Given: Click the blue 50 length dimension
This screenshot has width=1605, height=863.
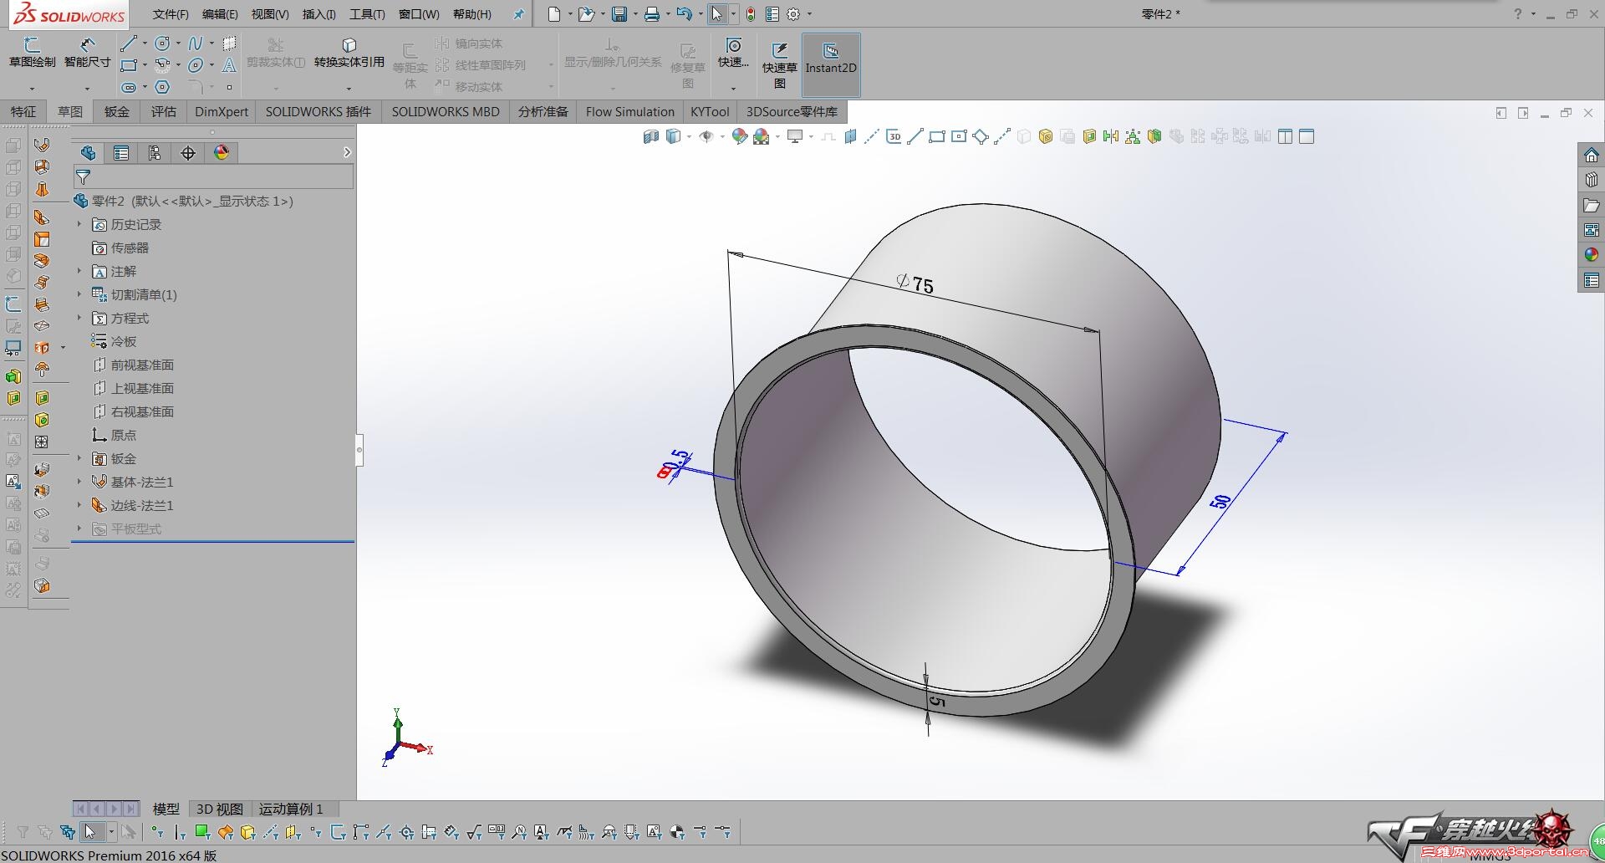Looking at the screenshot, I should pyautogui.click(x=1220, y=501).
